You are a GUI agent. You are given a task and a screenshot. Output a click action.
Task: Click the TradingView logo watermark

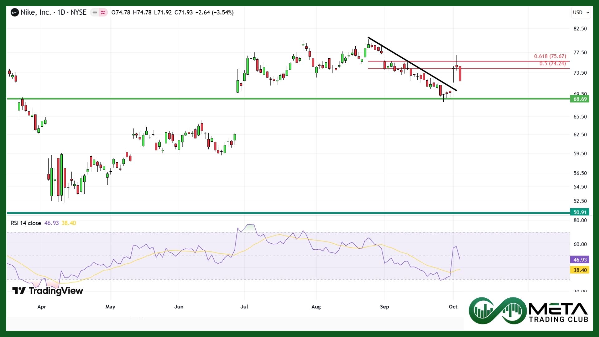click(x=48, y=291)
